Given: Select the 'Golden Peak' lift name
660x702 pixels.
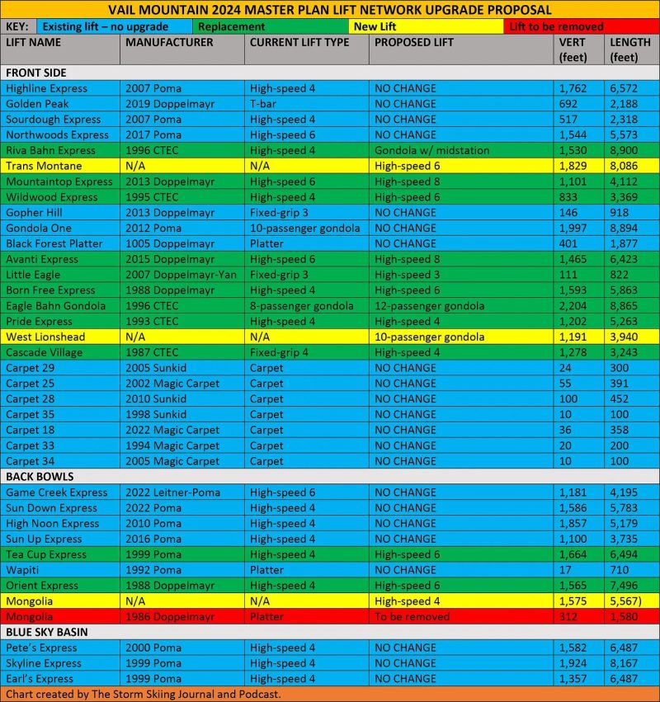Looking at the screenshot, I should click(37, 104).
